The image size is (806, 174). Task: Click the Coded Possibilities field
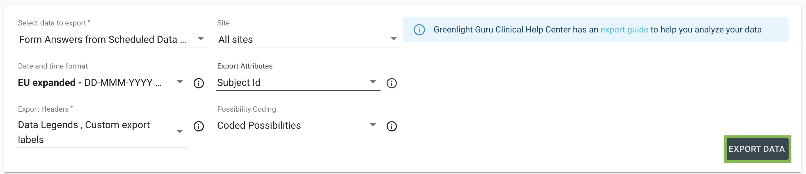pyautogui.click(x=281, y=125)
